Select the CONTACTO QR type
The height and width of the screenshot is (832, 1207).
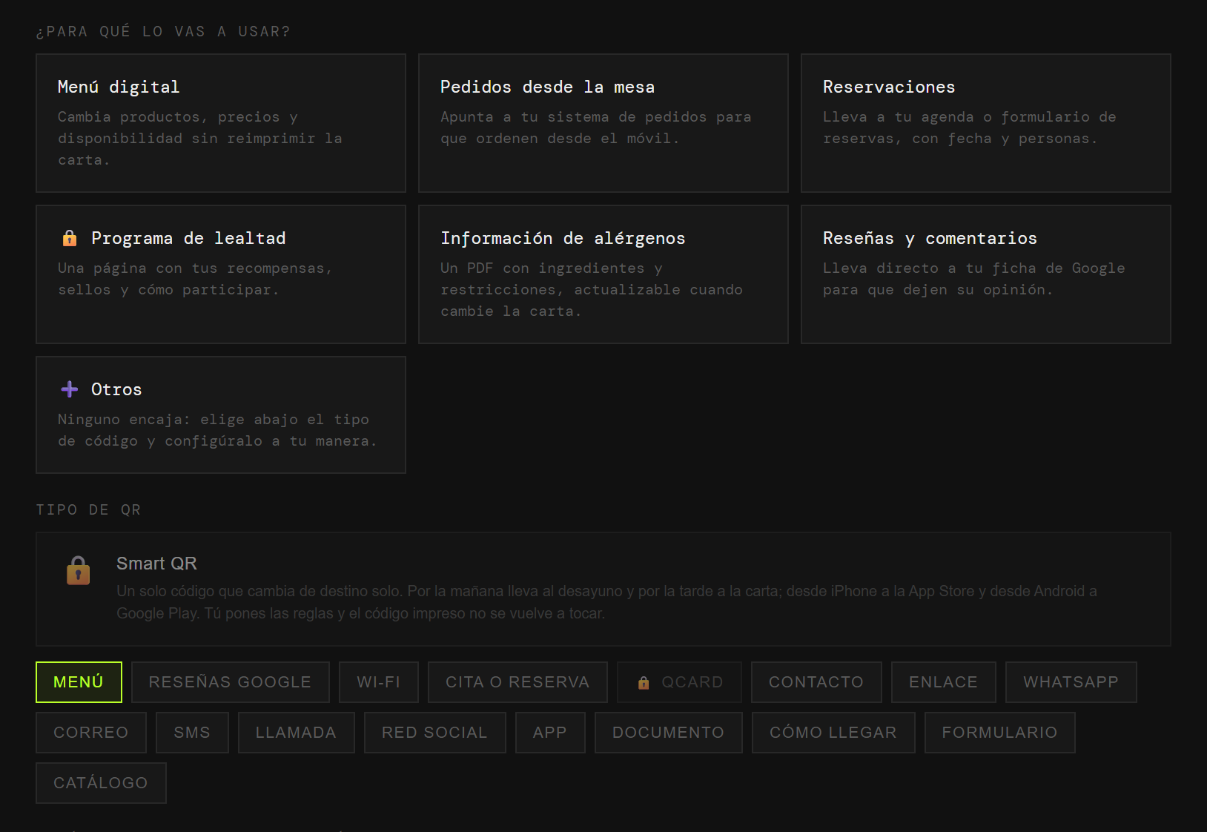coord(816,682)
